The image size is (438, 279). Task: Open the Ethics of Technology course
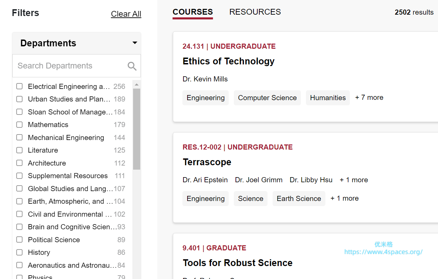coord(228,61)
